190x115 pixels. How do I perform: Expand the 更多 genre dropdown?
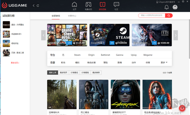[164, 62]
